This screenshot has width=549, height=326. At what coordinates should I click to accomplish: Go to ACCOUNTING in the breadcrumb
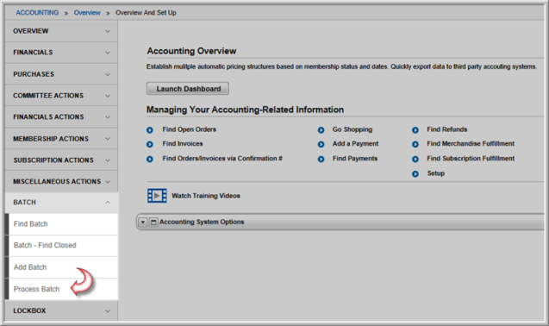pos(37,13)
